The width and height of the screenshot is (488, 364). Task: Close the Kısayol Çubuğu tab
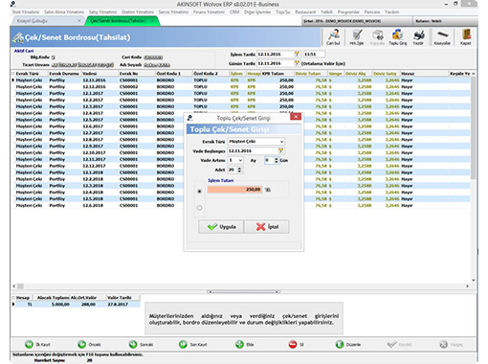tap(79, 21)
